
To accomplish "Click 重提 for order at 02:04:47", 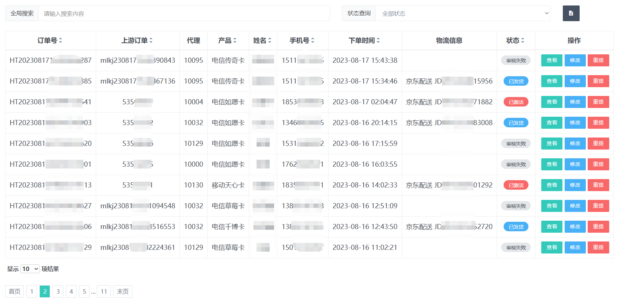I will [x=598, y=102].
